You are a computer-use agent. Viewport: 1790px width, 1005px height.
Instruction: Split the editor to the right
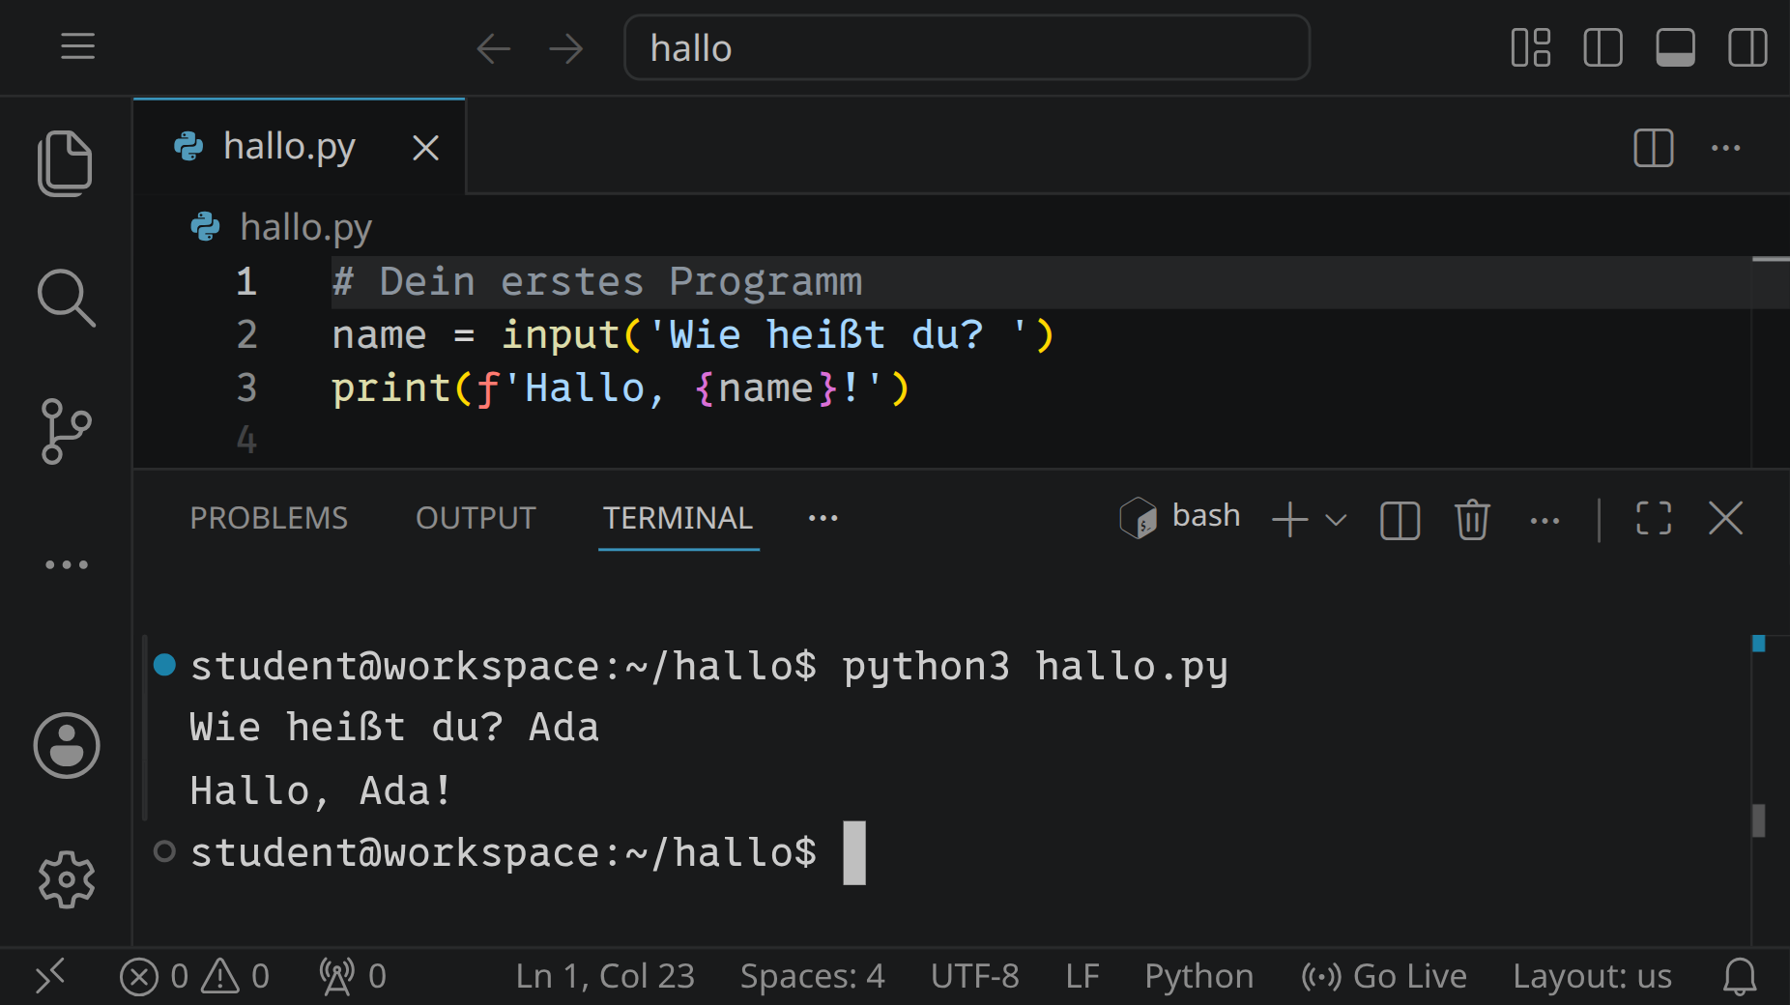[1654, 148]
